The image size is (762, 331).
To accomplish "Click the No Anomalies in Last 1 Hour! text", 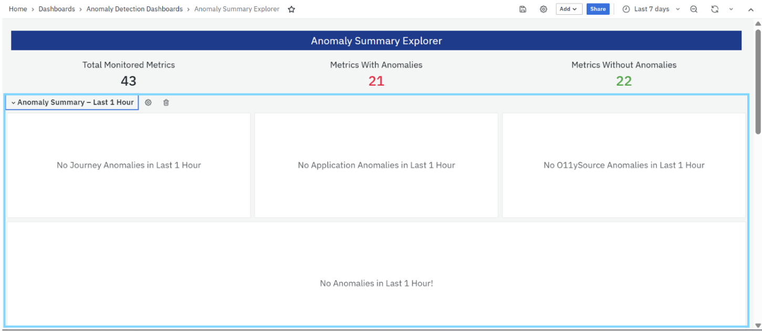I will tap(376, 283).
